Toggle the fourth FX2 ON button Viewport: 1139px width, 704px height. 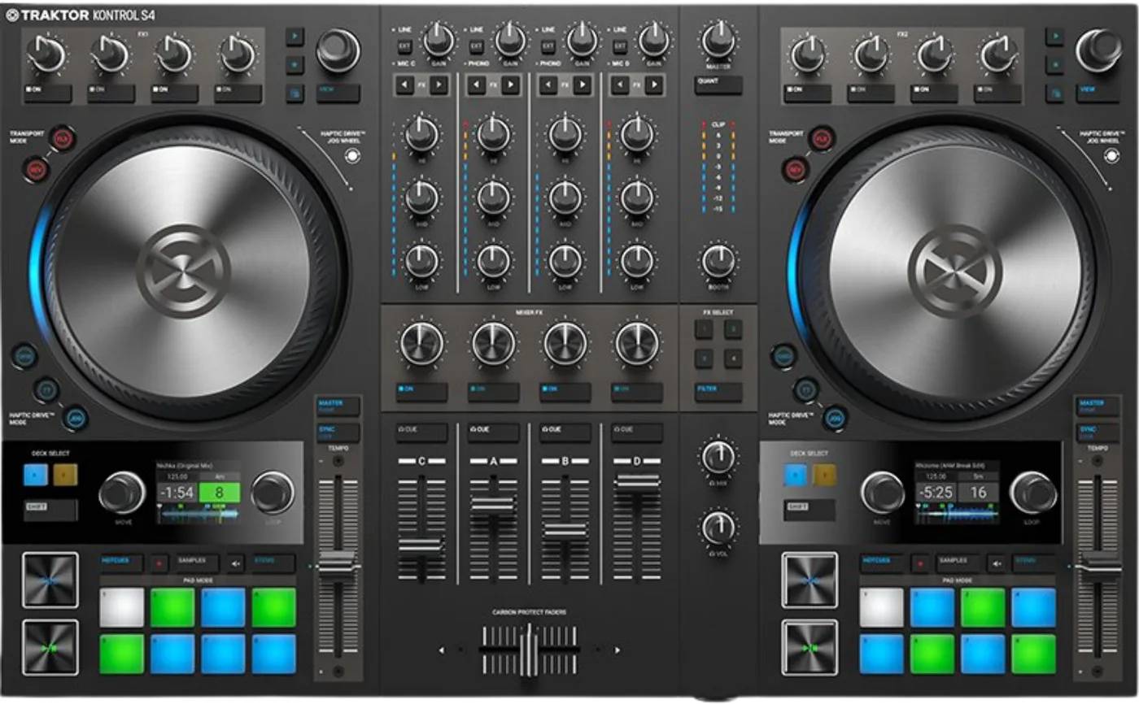[x=998, y=93]
